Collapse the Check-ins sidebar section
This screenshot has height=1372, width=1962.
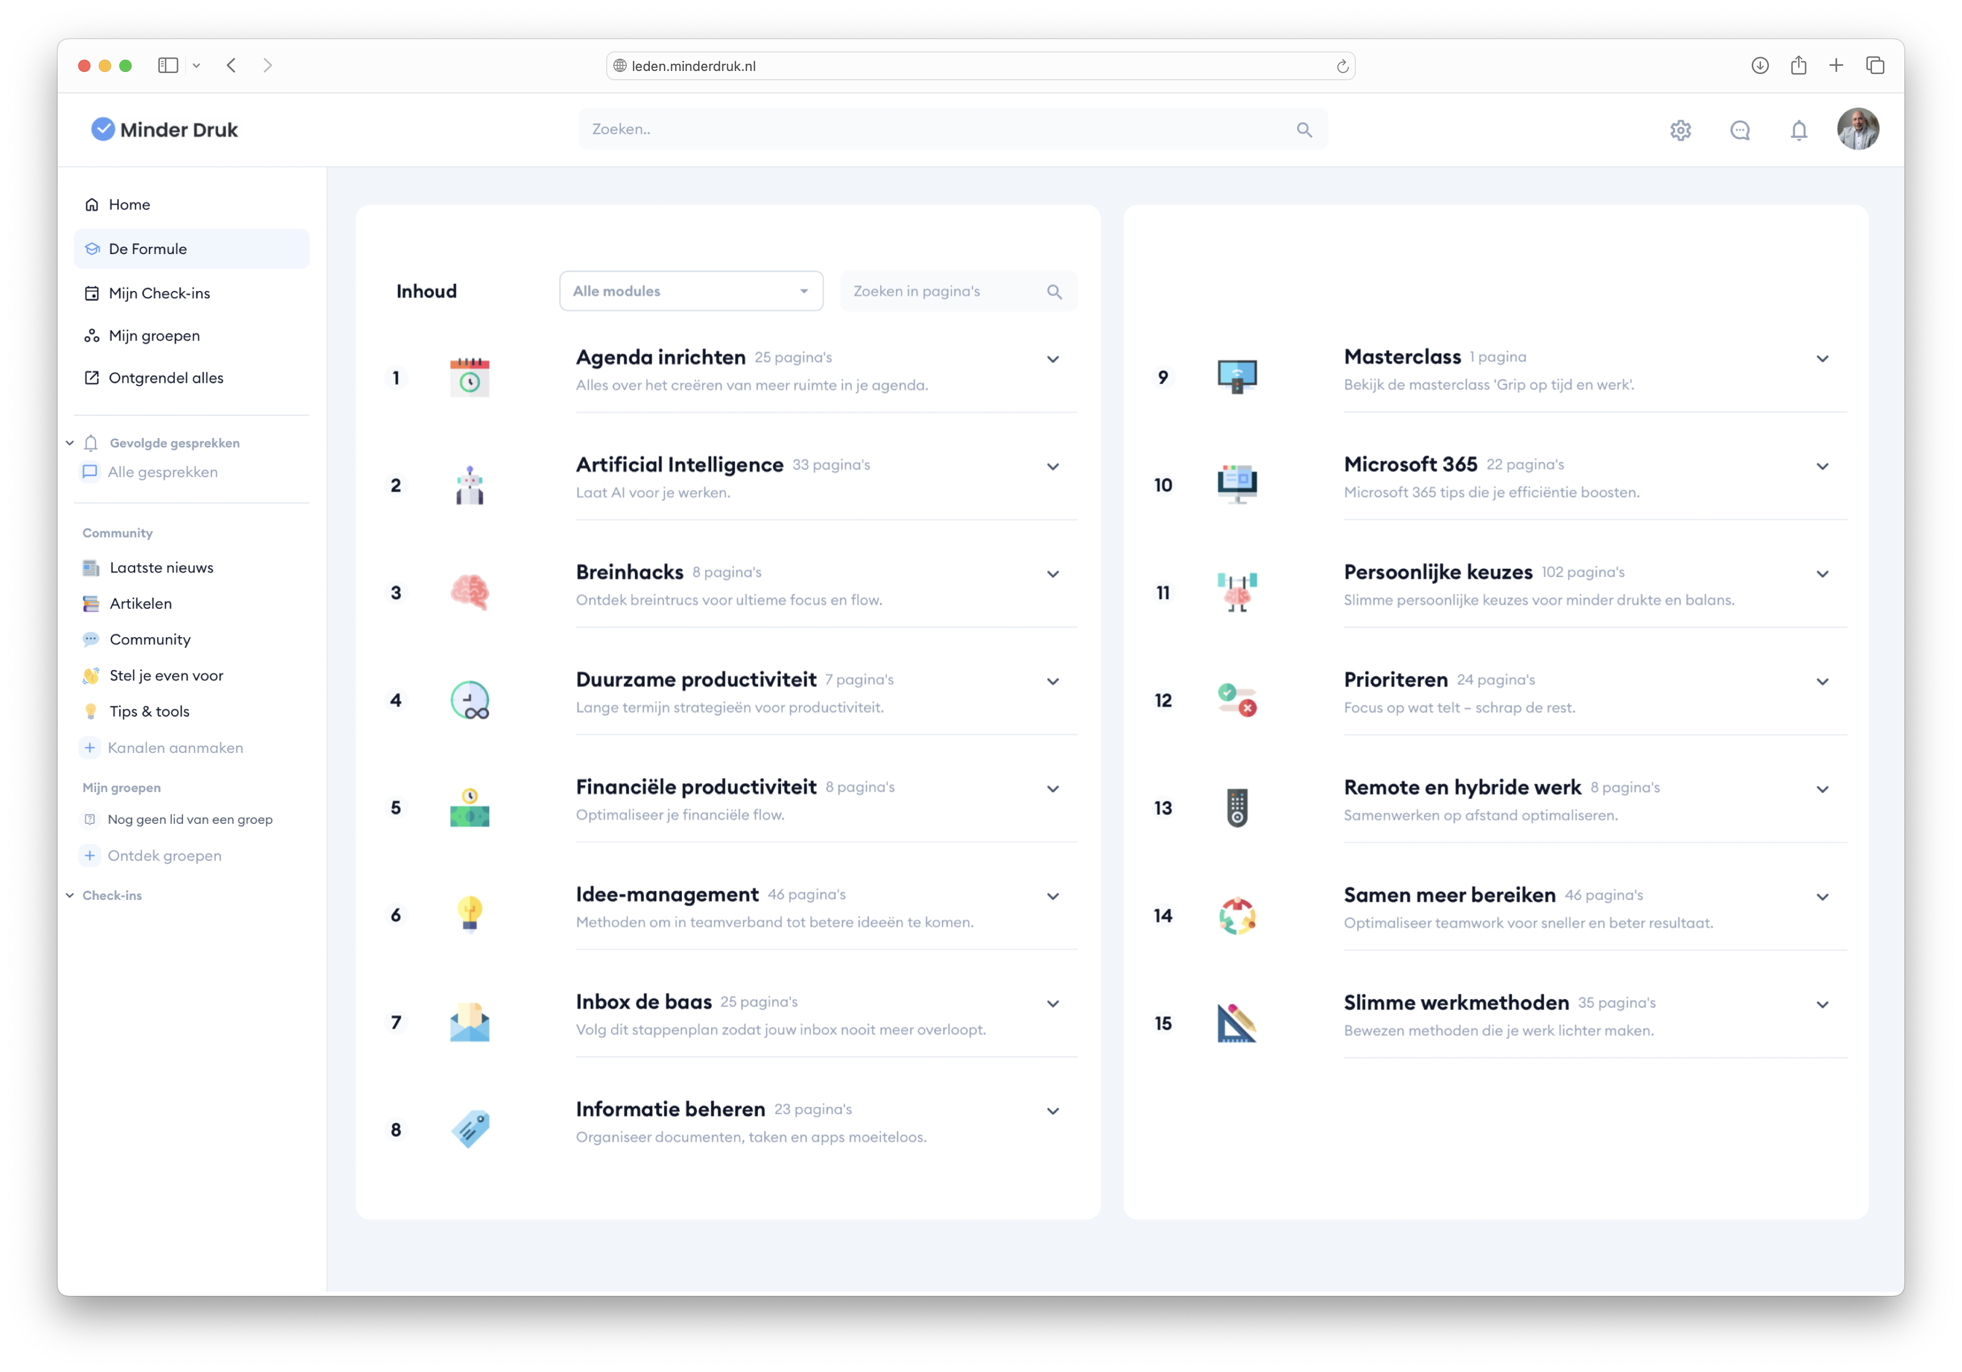[70, 895]
